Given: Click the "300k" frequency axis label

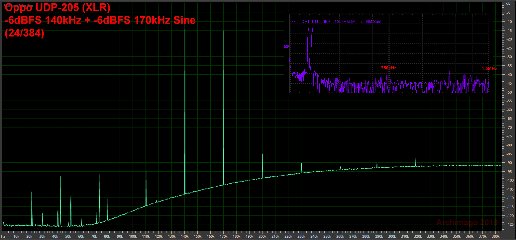Looking at the screenshot, I should (x=392, y=237).
